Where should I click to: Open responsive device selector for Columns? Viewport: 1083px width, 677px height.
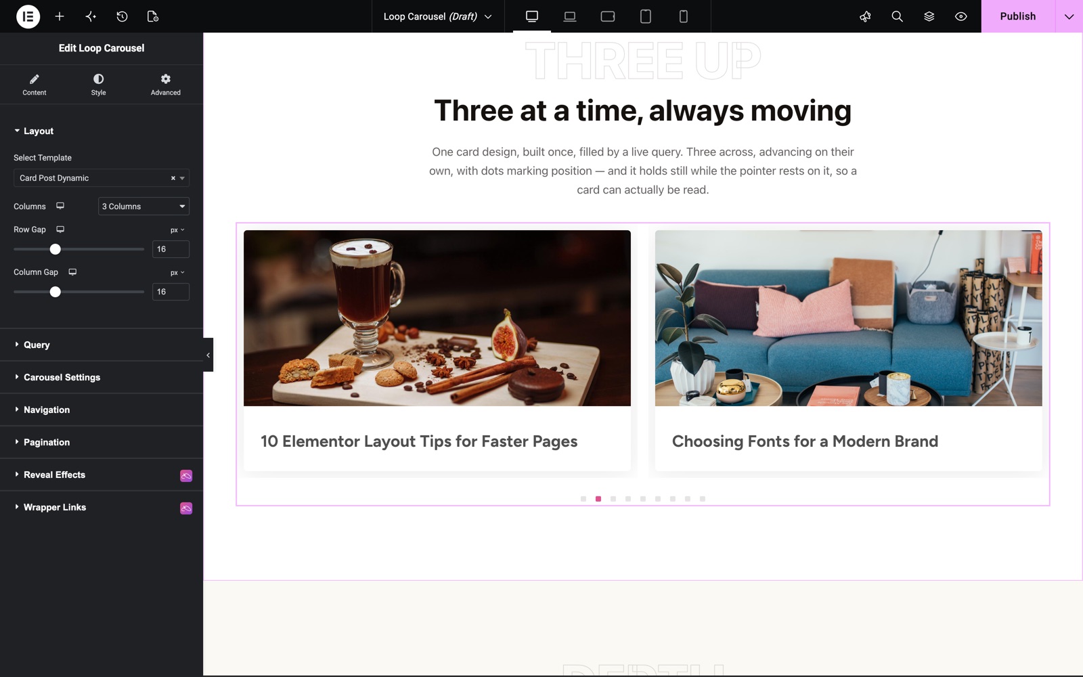(60, 206)
